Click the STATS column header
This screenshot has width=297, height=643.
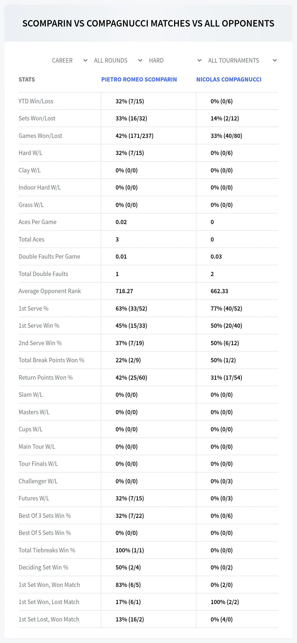pyautogui.click(x=27, y=79)
